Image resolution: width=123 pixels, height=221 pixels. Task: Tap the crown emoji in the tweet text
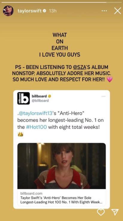pos(20,134)
